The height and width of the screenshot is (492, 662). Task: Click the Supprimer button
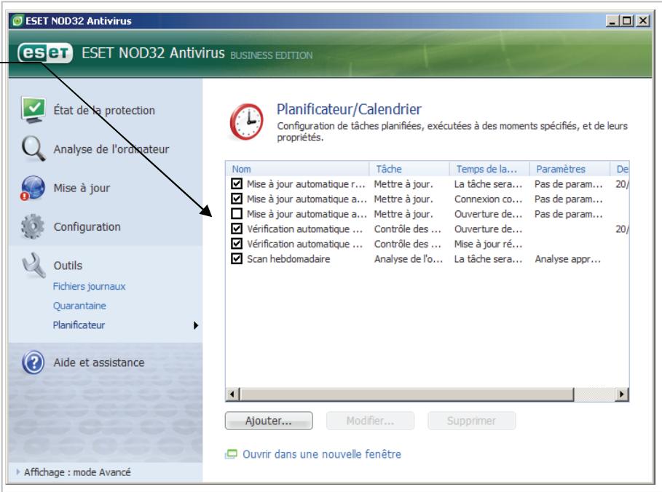tap(472, 421)
